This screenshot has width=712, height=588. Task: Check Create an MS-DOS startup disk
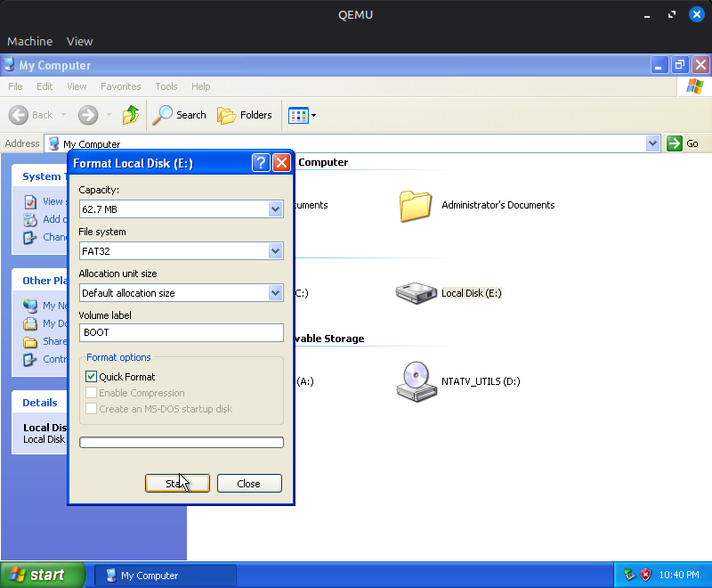pos(91,409)
